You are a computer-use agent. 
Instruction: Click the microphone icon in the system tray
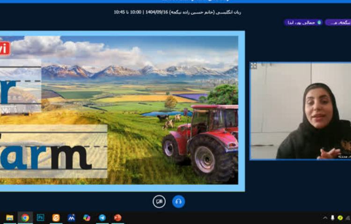[x=332, y=218]
